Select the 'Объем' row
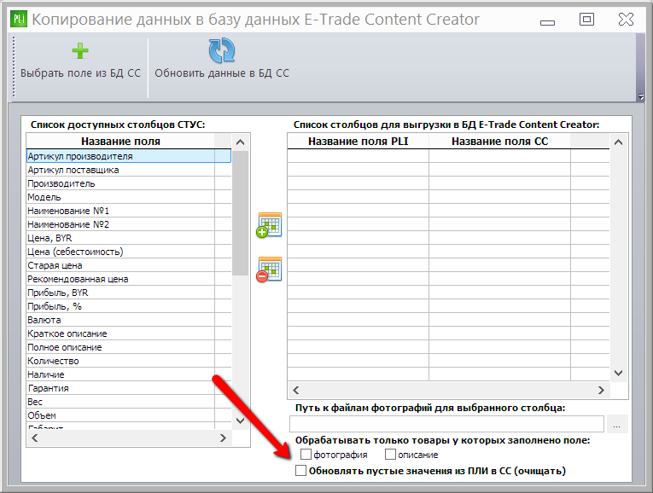 point(129,415)
